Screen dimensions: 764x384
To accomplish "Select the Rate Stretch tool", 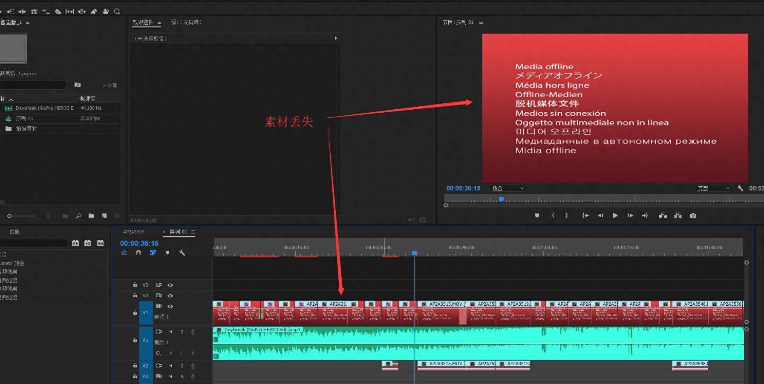I will (x=46, y=11).
